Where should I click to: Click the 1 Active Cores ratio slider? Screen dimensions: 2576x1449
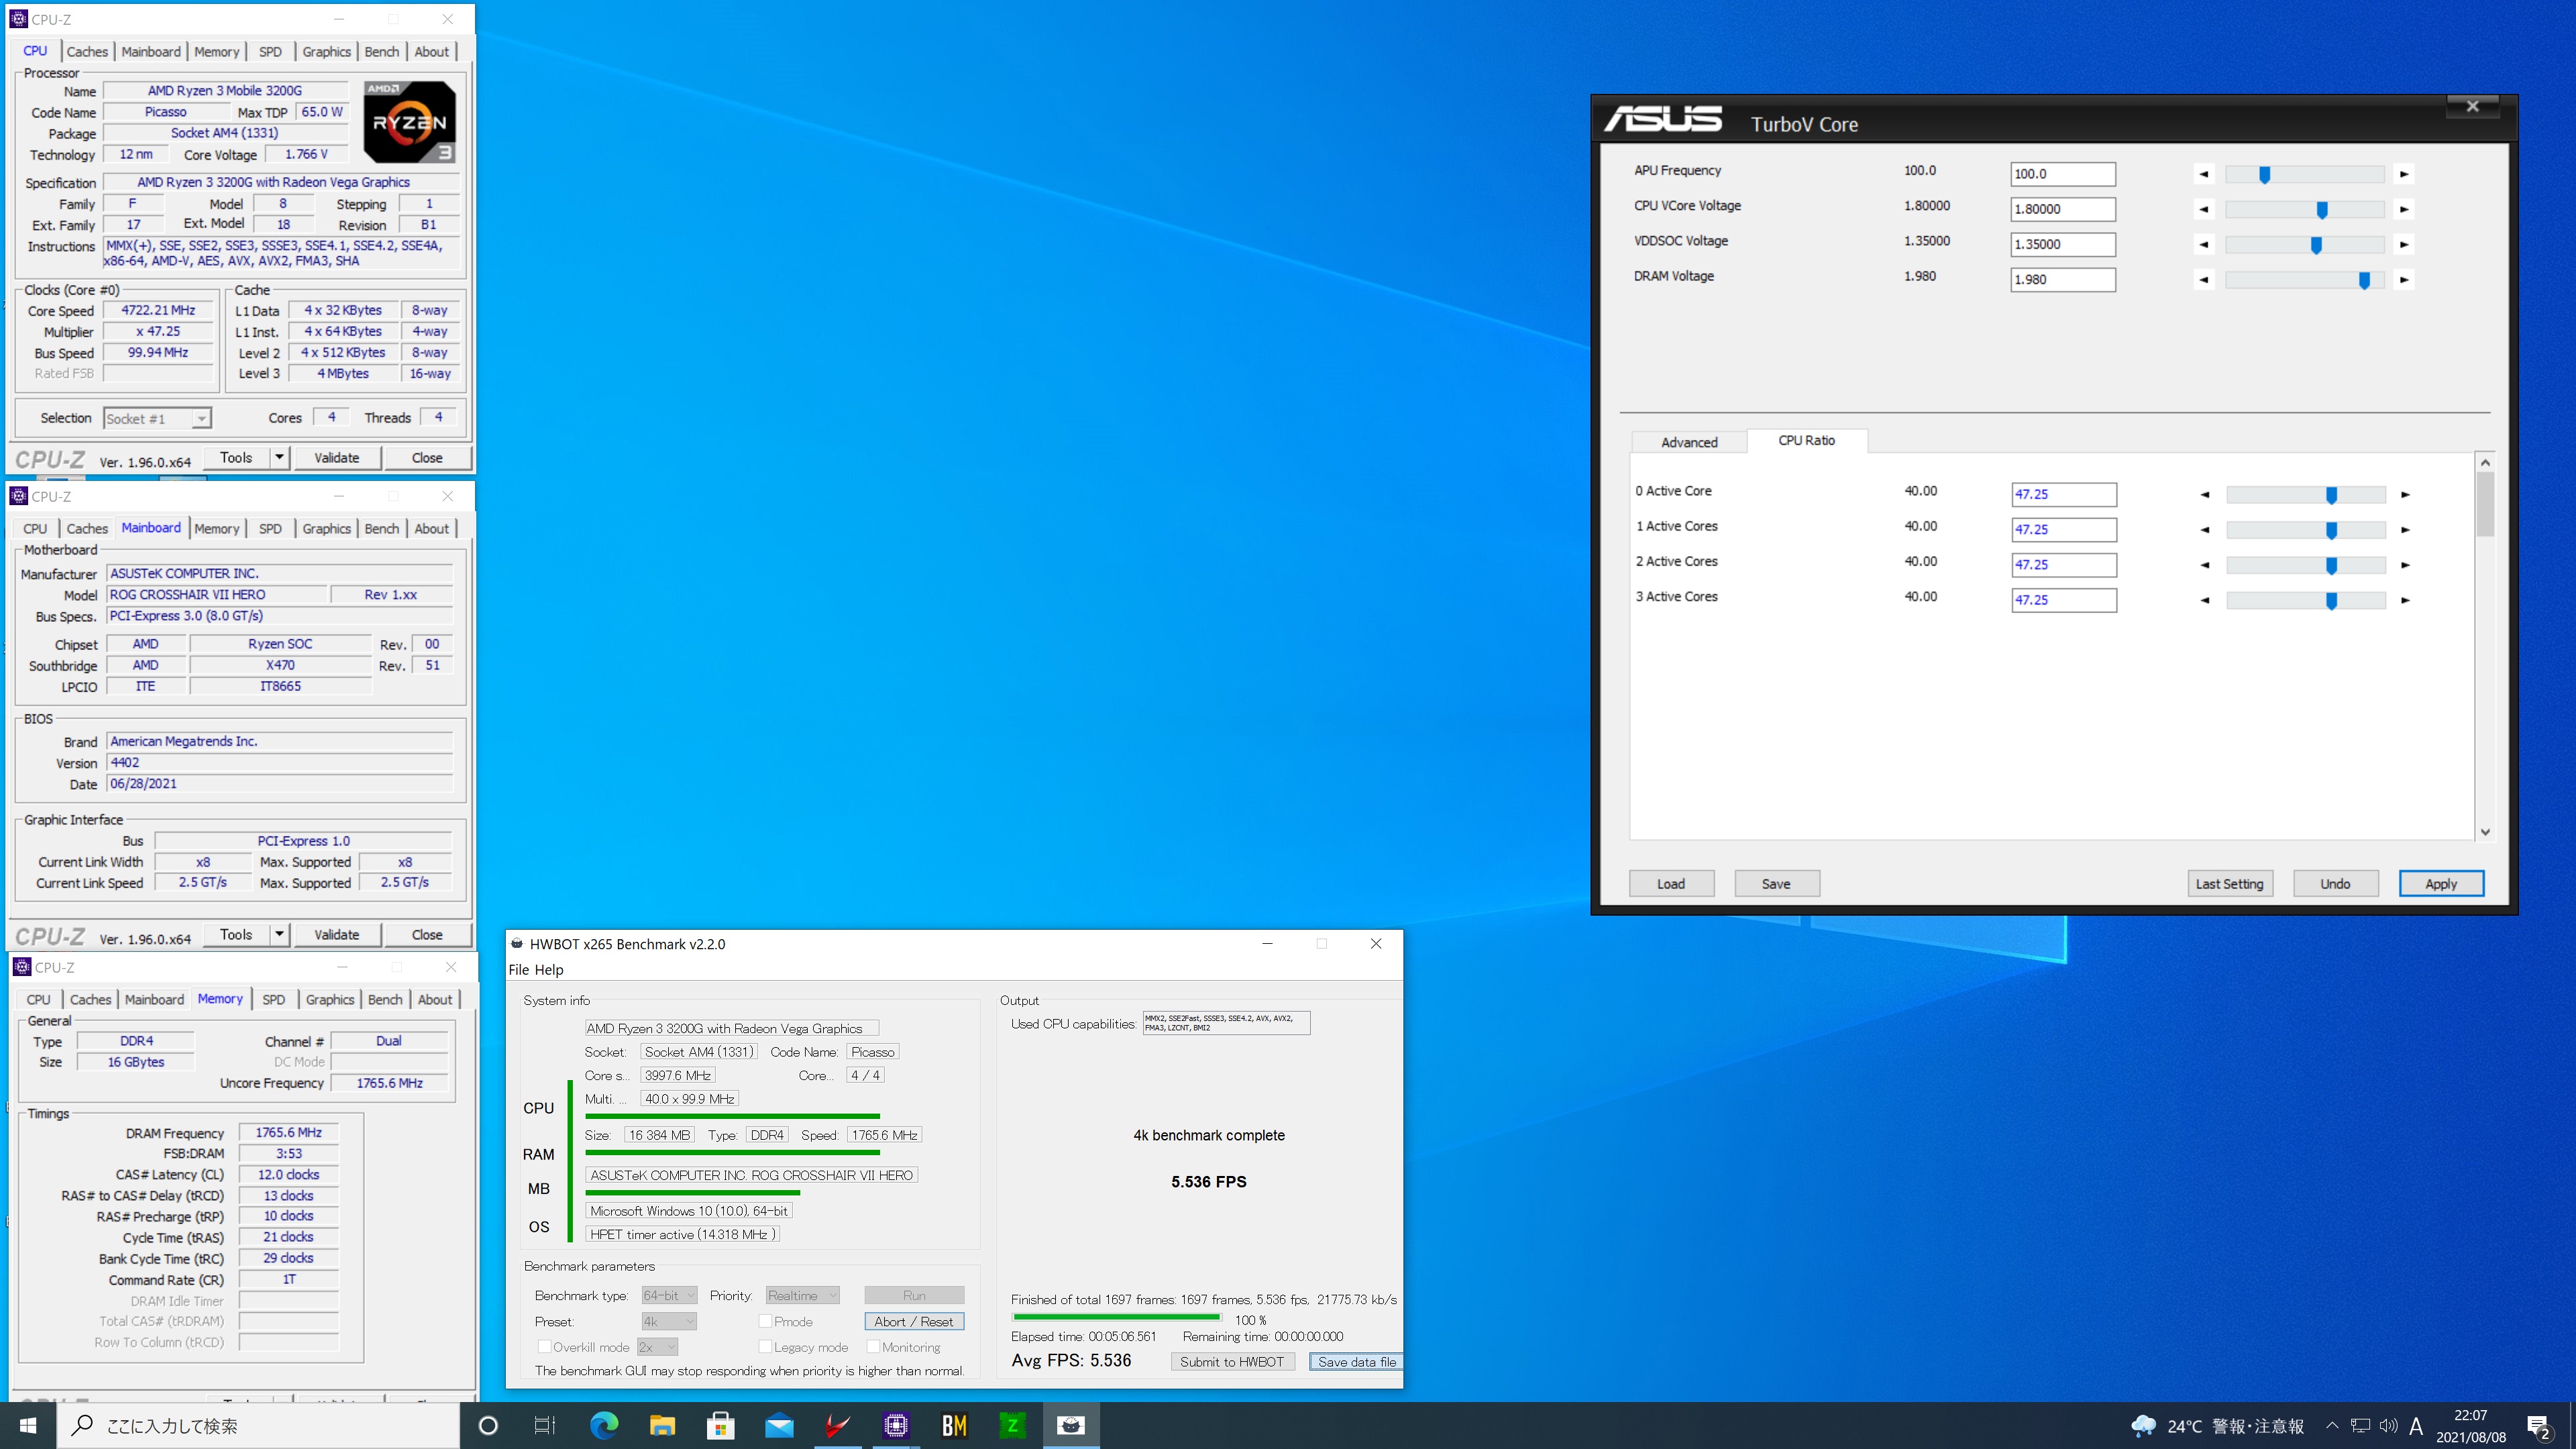[x=2305, y=530]
